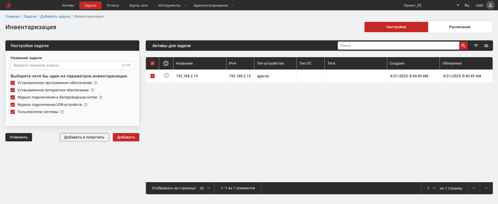Click the red search magnifier button

[x=463, y=45]
